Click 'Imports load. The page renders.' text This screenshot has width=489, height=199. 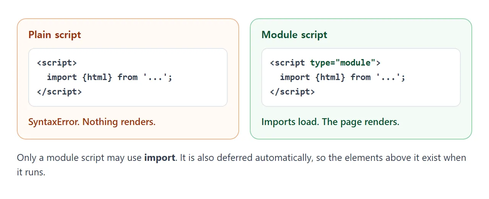click(x=330, y=122)
